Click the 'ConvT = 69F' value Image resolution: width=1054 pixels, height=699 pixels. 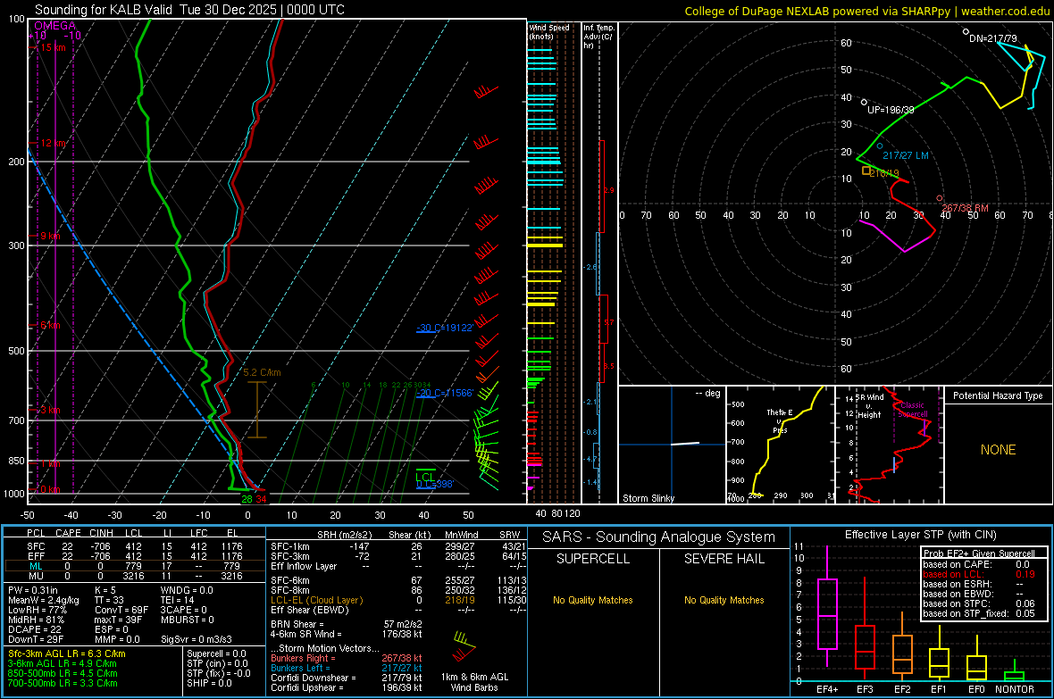[x=121, y=611]
